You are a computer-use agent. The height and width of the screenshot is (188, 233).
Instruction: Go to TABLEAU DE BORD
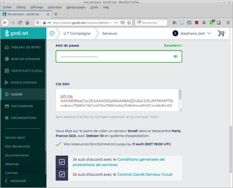tap(23, 47)
